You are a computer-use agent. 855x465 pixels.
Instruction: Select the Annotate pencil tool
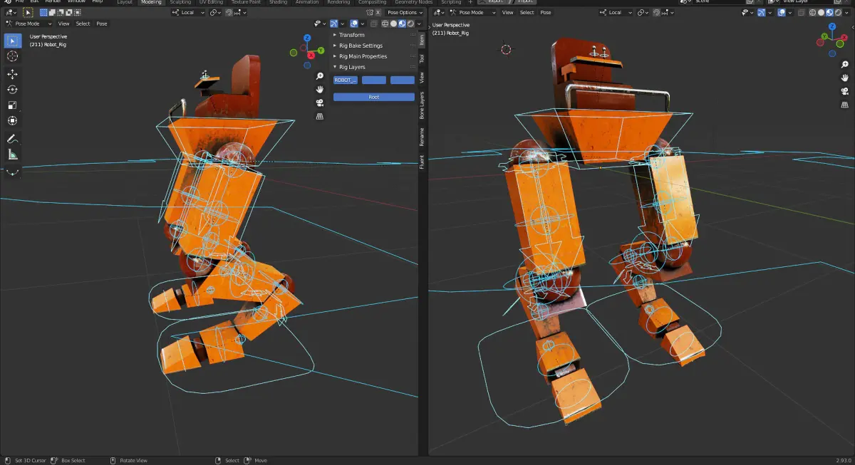click(x=13, y=139)
